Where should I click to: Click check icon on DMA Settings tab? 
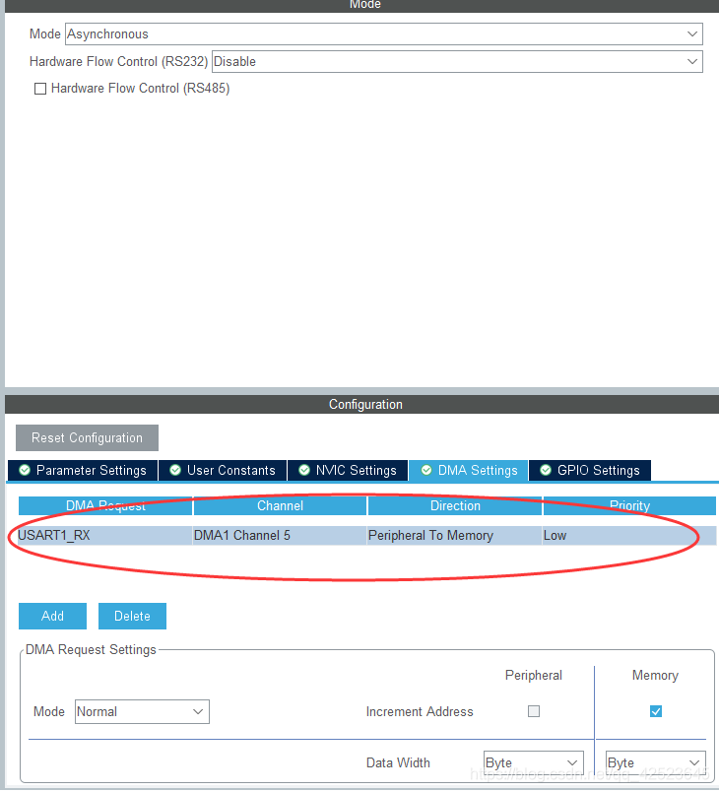[x=426, y=470]
